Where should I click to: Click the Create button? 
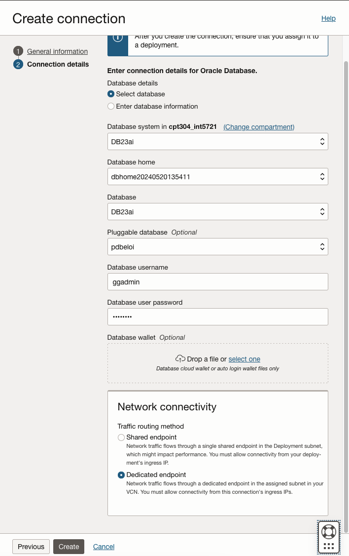(x=69, y=547)
